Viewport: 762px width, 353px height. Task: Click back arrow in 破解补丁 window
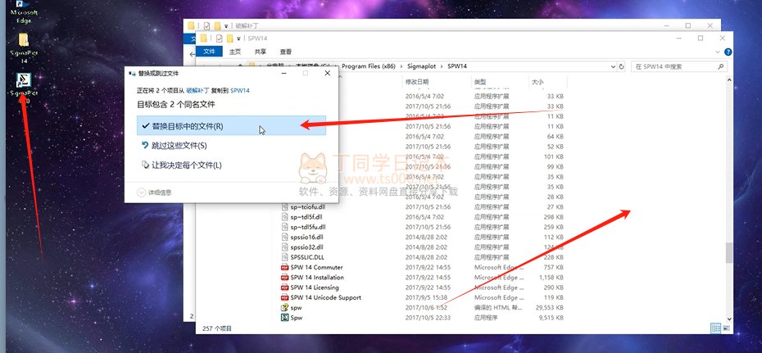coord(192,54)
